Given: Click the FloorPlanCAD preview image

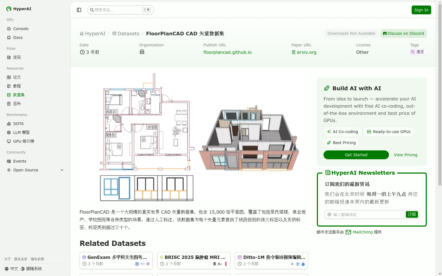Looking at the screenshot, I should click(194, 137).
